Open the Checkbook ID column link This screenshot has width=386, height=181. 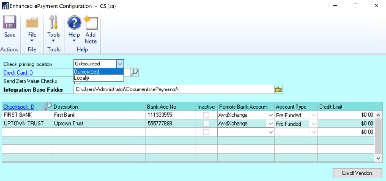coord(19,107)
